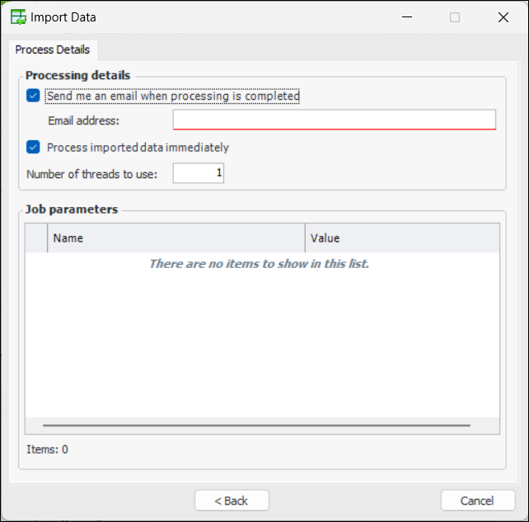Switch to the Process Details tab
The width and height of the screenshot is (529, 522).
click(53, 49)
